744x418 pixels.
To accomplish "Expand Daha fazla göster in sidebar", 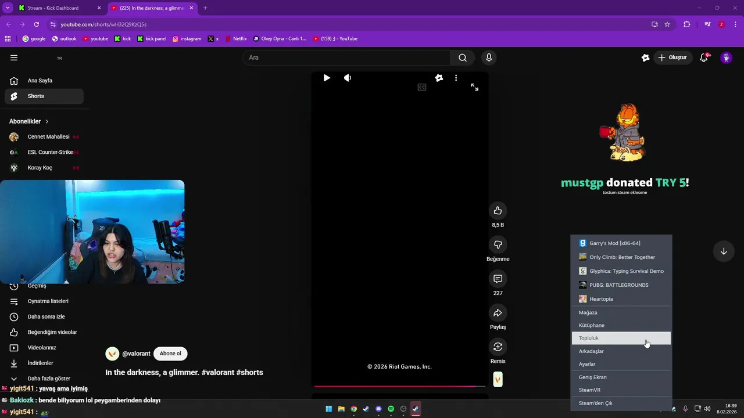I will click(44, 379).
